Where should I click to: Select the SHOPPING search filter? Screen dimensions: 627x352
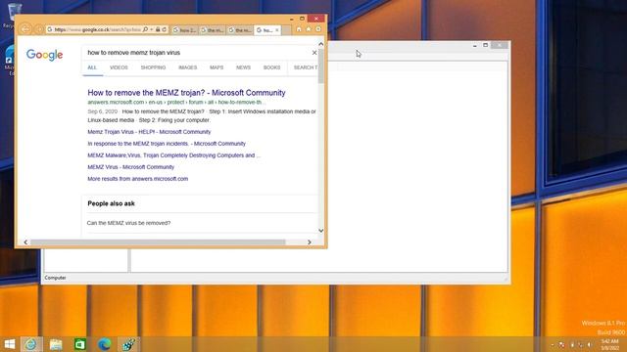[x=153, y=67]
